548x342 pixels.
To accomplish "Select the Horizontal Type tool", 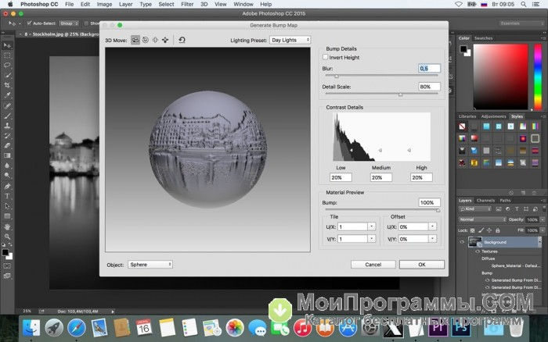I will pos(7,196).
